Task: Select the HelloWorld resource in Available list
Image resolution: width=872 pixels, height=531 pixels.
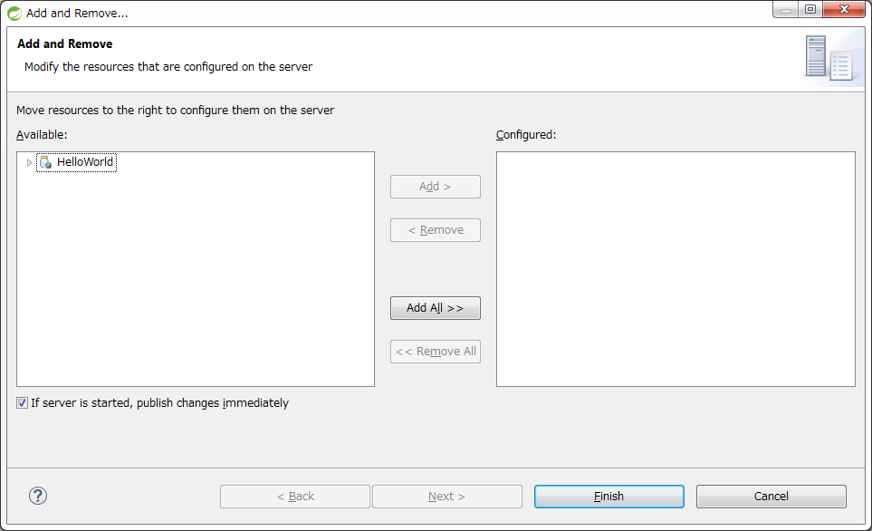Action: [85, 162]
